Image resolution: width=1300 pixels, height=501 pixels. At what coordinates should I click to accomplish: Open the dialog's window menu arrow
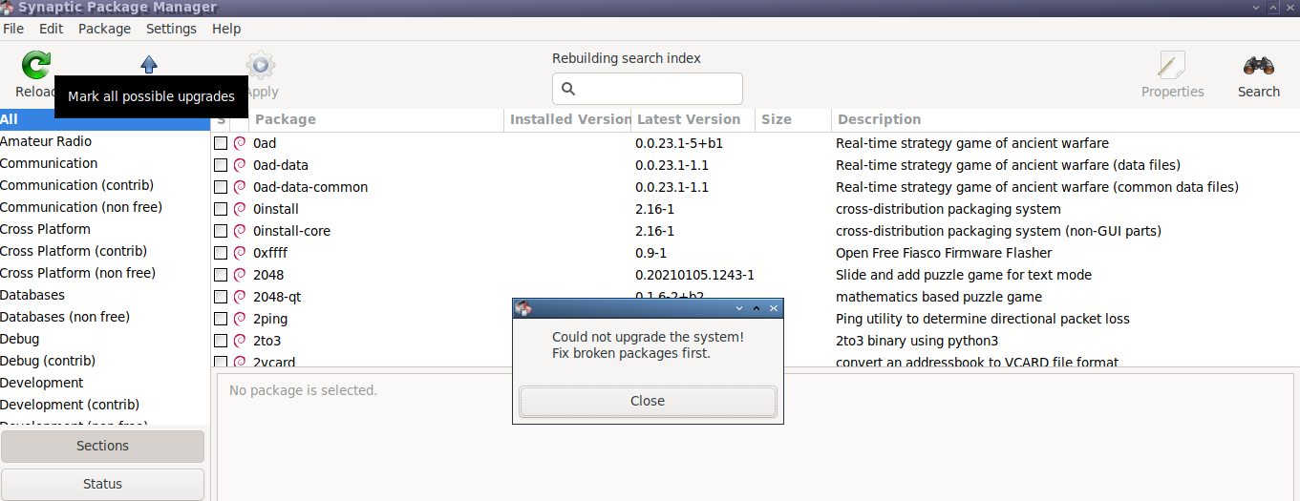point(739,308)
